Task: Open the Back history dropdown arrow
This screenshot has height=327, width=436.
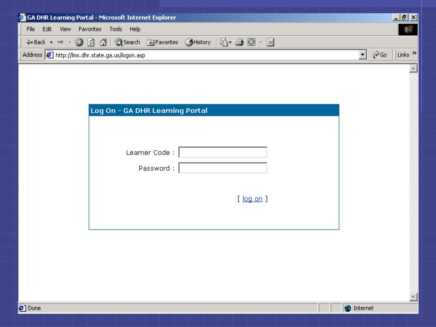Action: (x=51, y=42)
